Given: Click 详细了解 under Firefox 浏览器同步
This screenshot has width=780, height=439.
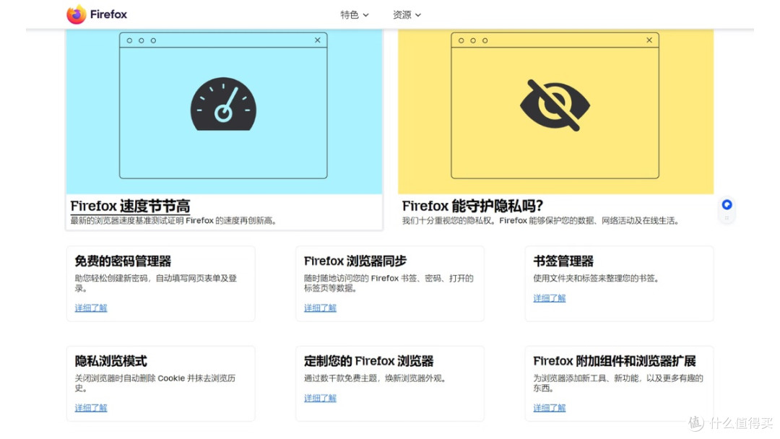Looking at the screenshot, I should pos(321,308).
